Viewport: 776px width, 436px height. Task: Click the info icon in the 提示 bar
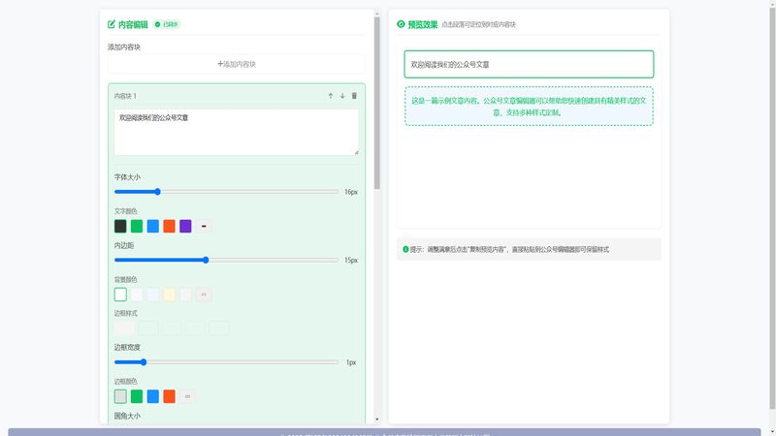[405, 249]
